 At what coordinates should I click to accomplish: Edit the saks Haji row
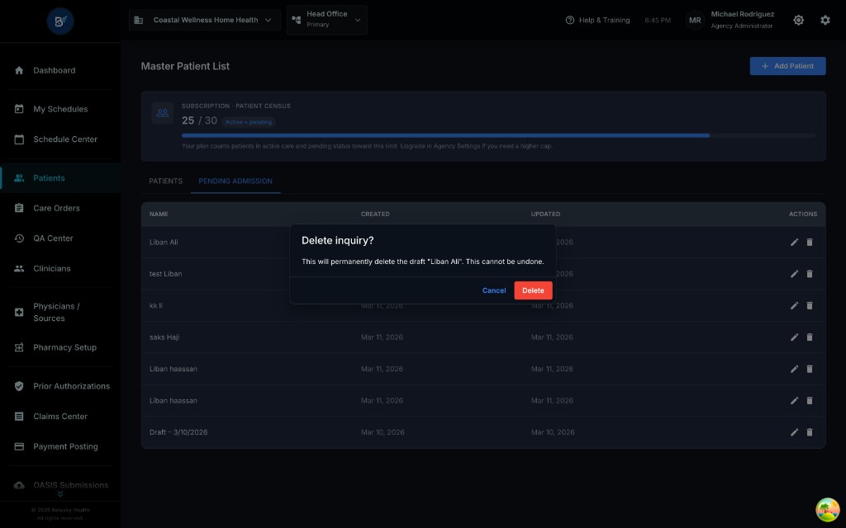794,337
